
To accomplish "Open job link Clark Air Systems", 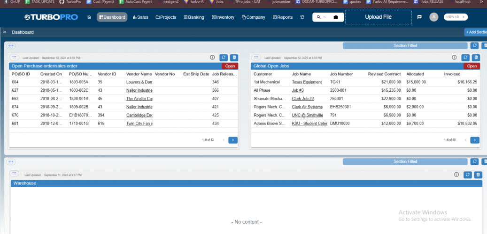I will click(307, 107).
